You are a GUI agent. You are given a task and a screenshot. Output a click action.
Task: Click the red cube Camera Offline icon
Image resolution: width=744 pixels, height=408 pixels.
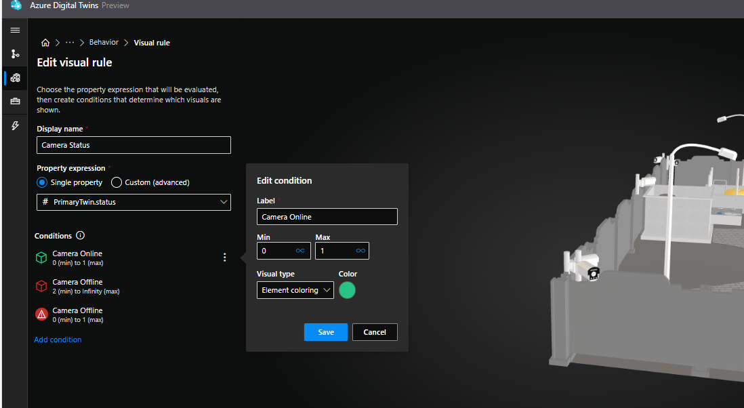click(42, 286)
